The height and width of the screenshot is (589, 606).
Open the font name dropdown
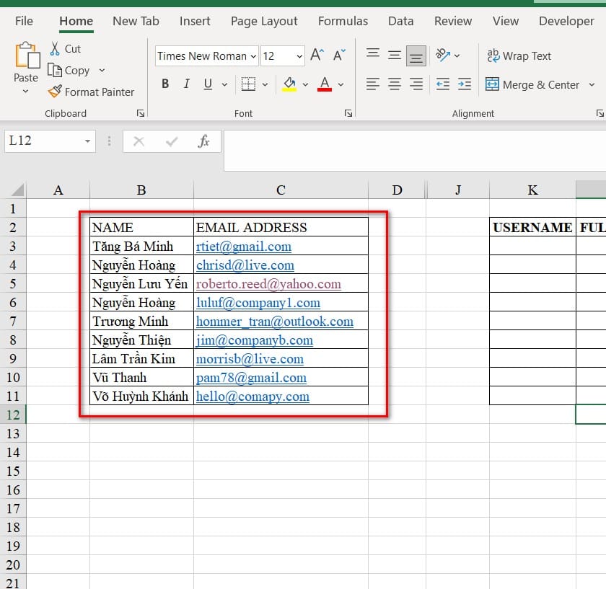pyautogui.click(x=255, y=56)
